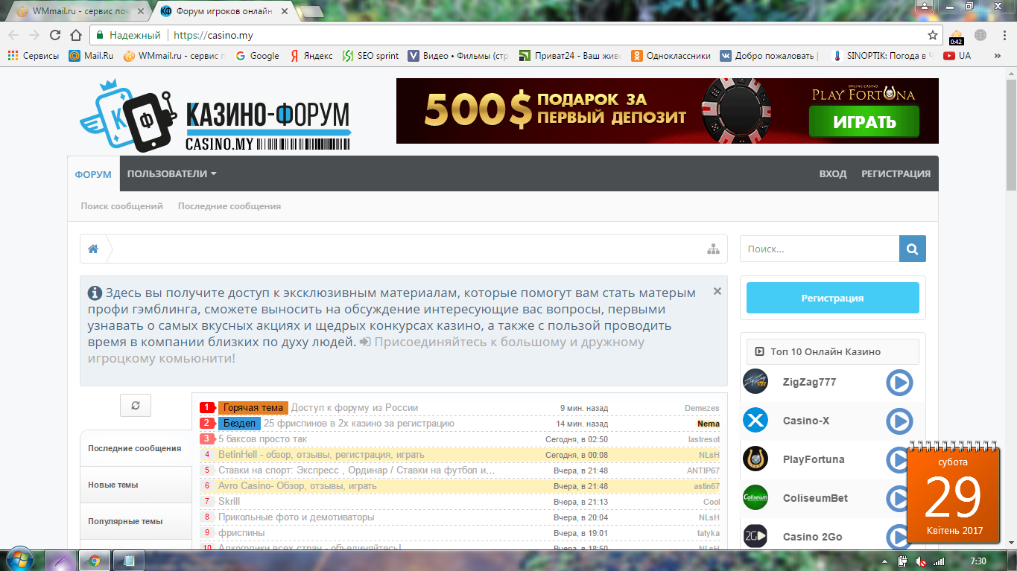Play button next to Casino-X
1017x571 pixels.
point(899,421)
